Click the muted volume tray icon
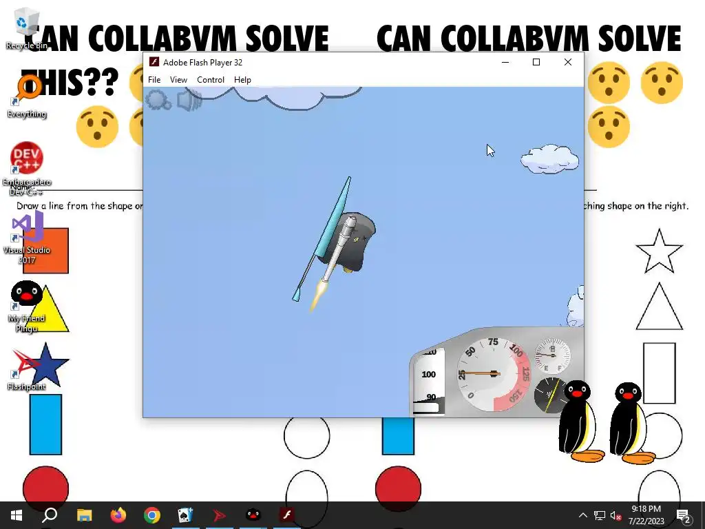705x529 pixels. tap(615, 515)
